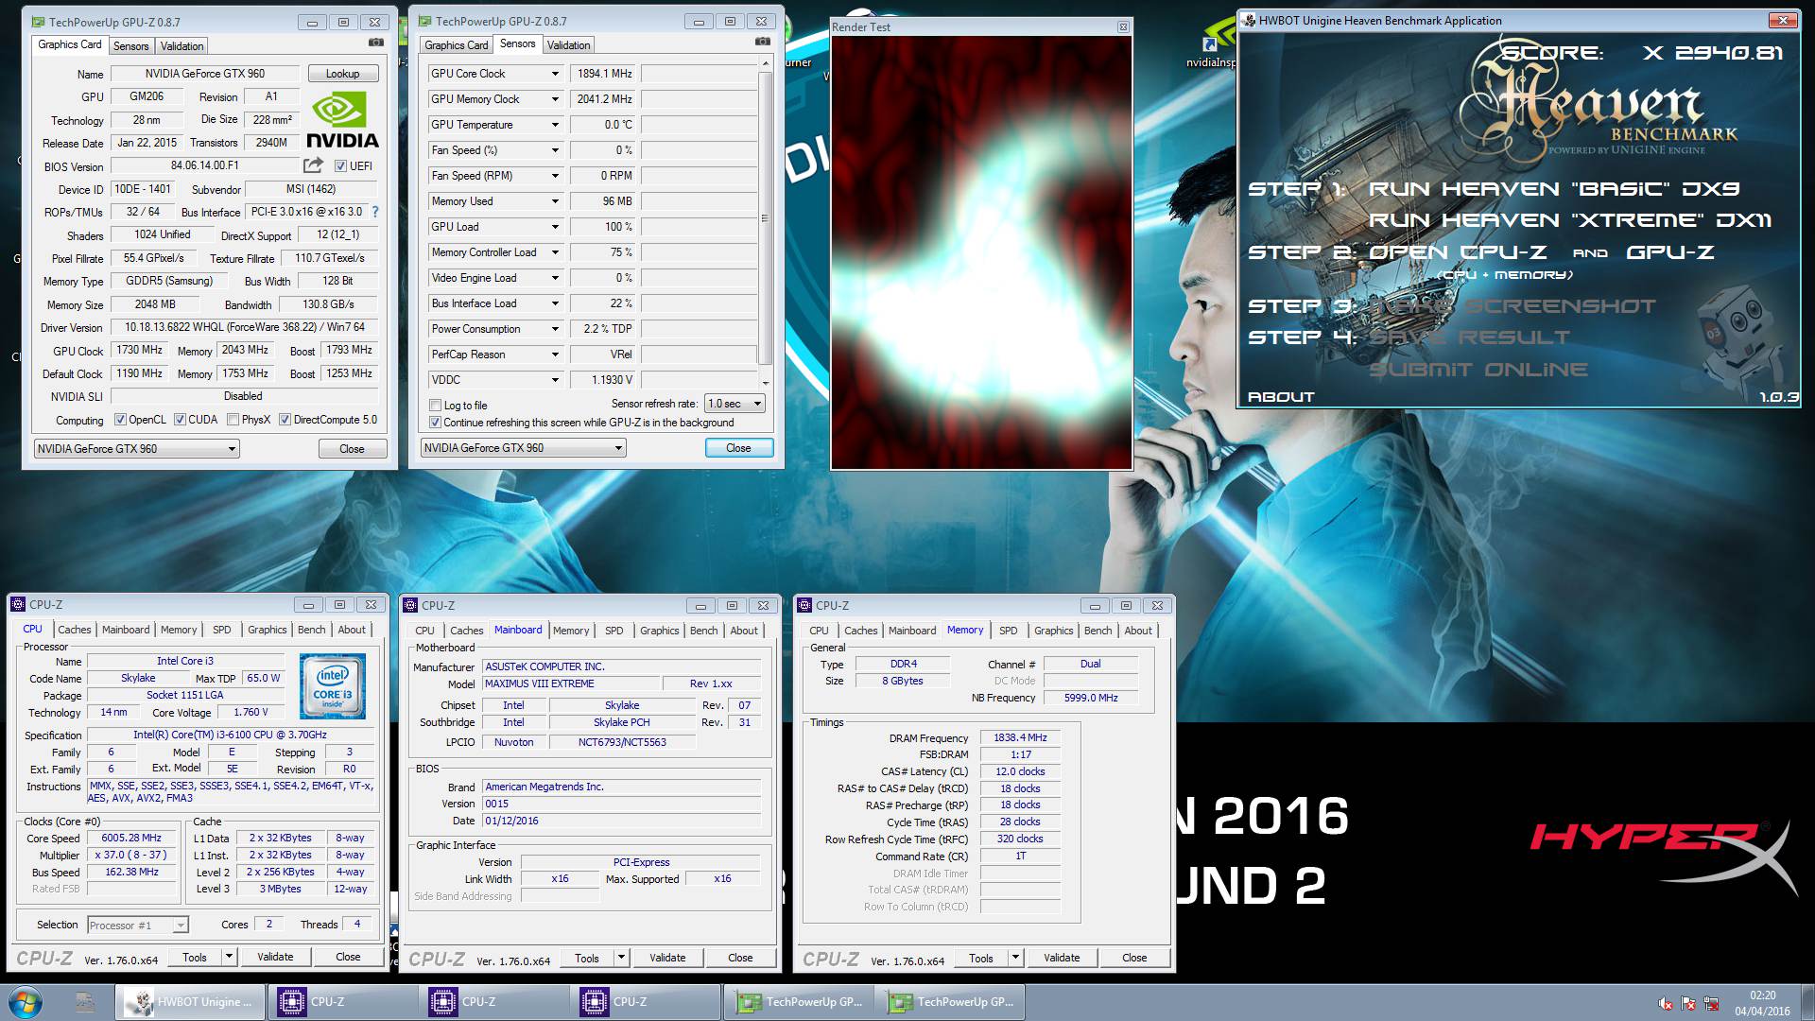Click the Render Test preview image
1815x1021 pixels.
tap(981, 251)
